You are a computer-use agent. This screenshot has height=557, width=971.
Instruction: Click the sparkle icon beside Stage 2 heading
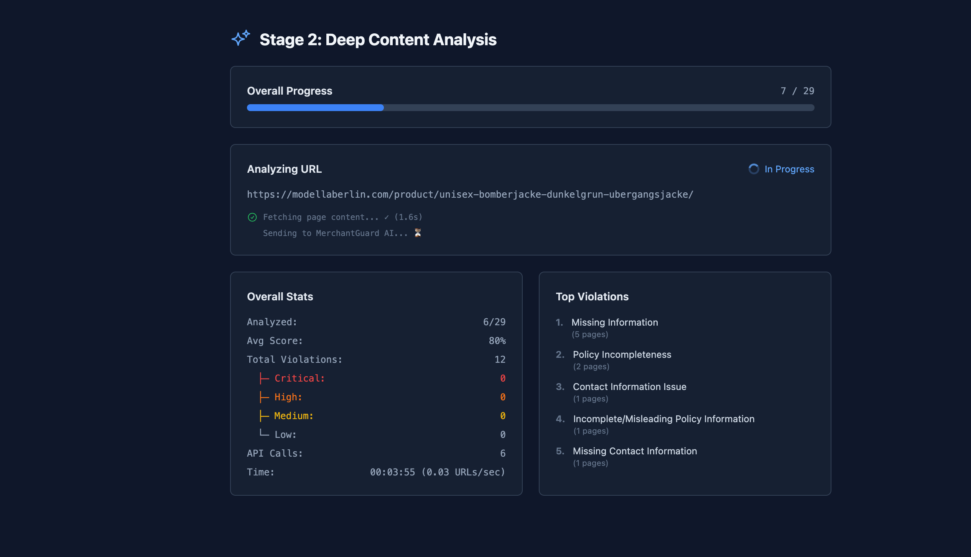240,39
